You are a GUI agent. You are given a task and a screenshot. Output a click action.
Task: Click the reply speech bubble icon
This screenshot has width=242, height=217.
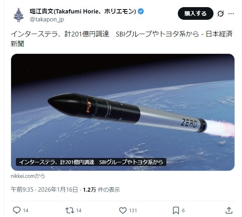(x=17, y=210)
